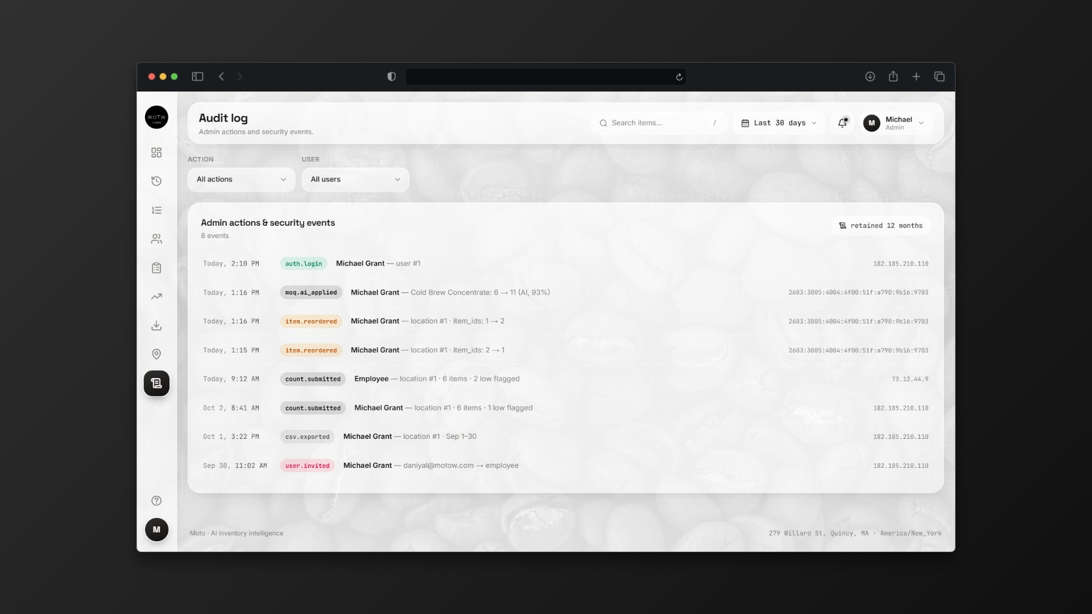1092x614 pixels.
Task: Click the csv.exported tag
Action: 307,437
